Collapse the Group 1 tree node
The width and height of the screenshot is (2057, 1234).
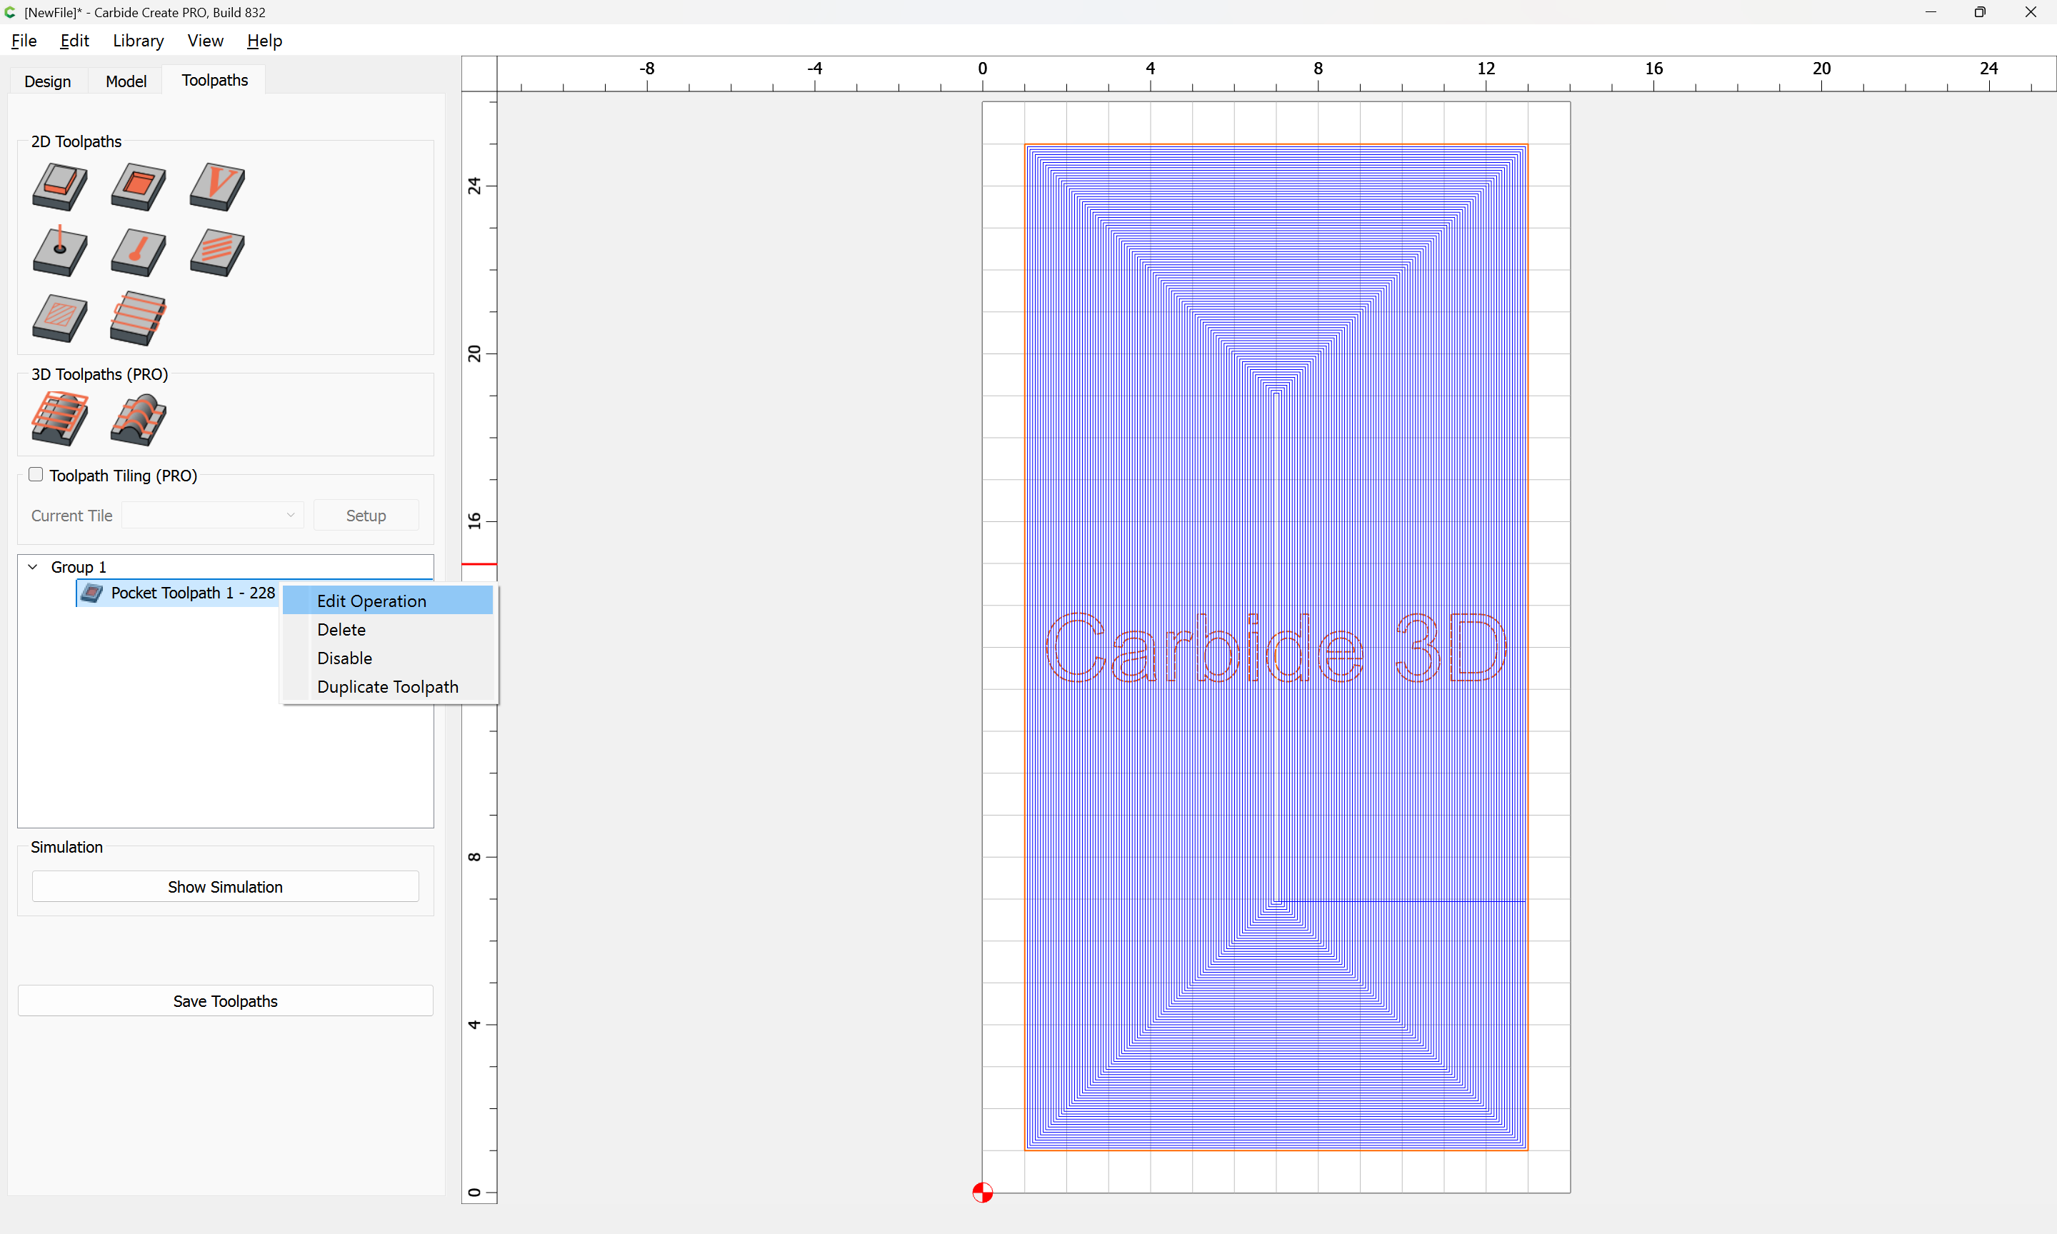34,567
